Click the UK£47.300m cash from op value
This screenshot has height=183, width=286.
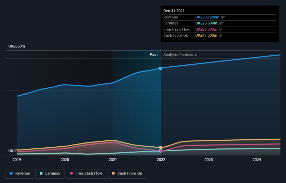pos(206,36)
